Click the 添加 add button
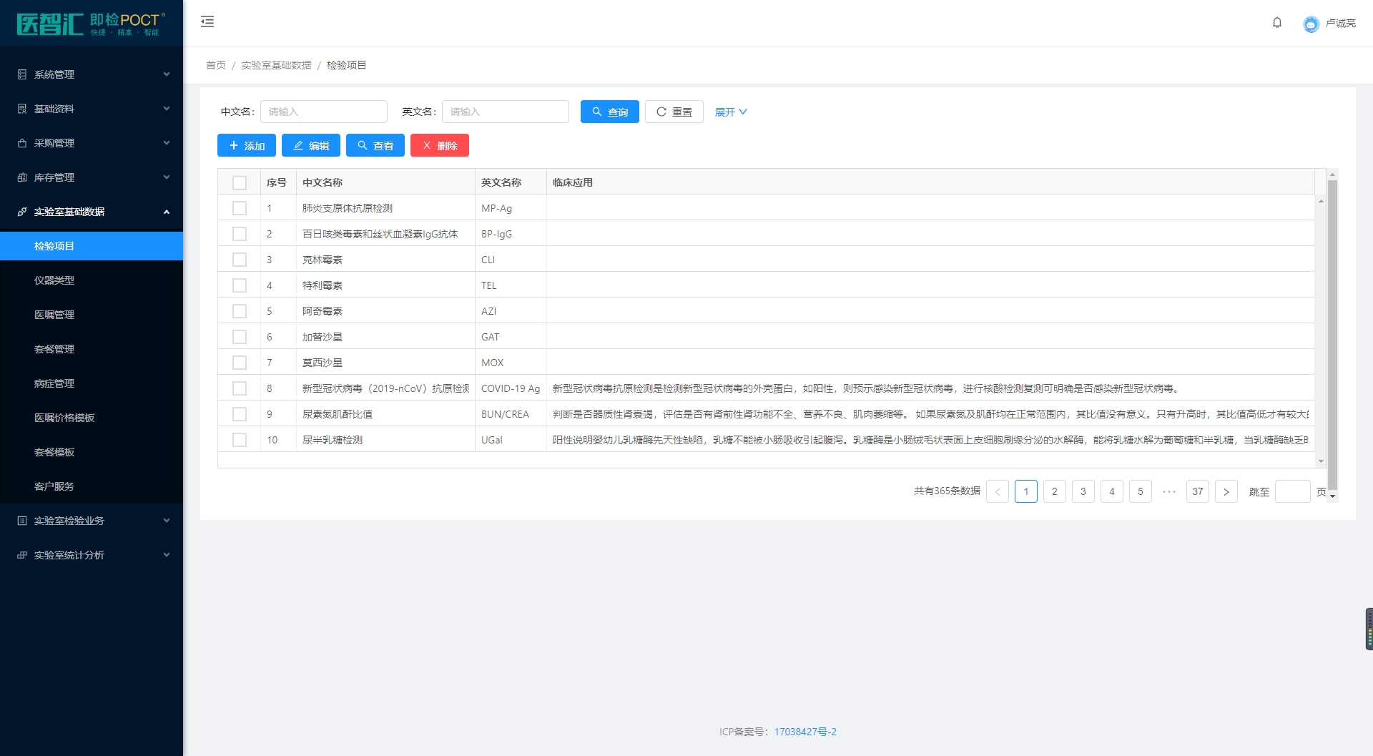Image resolution: width=1373 pixels, height=756 pixels. click(x=247, y=145)
